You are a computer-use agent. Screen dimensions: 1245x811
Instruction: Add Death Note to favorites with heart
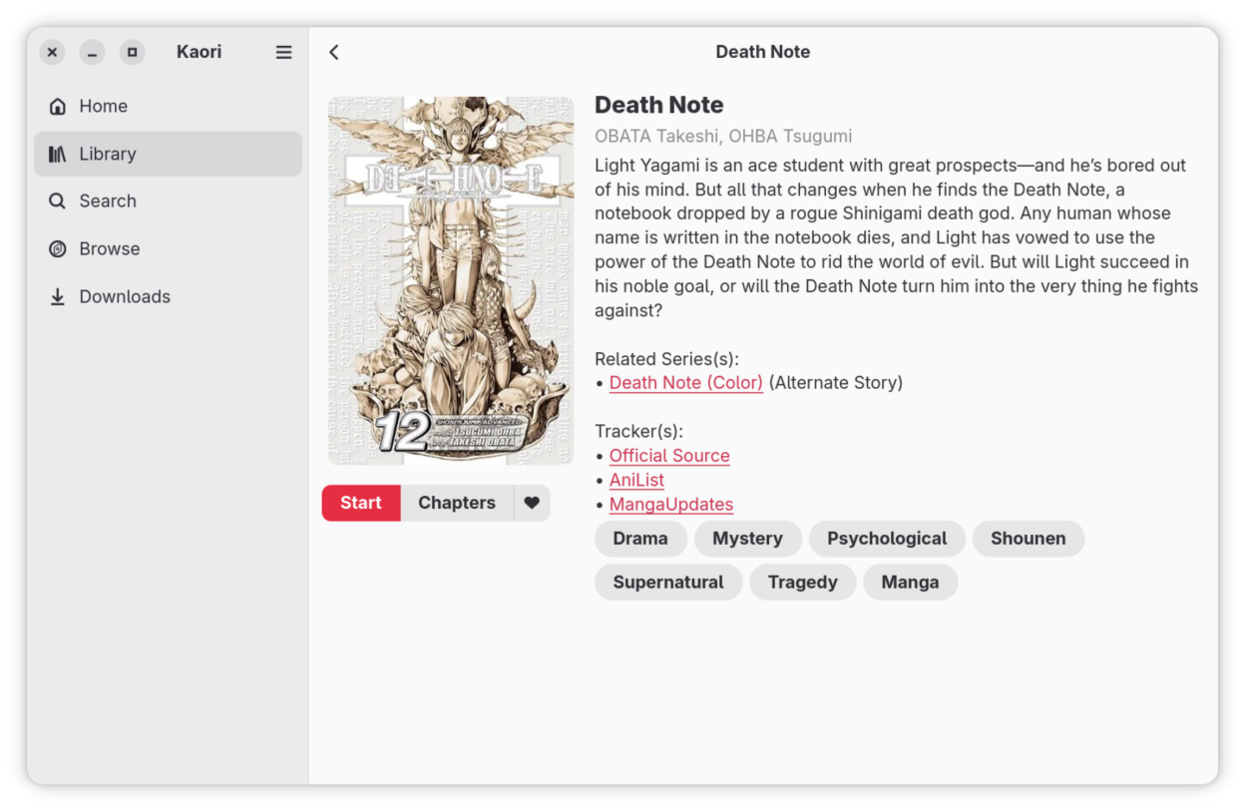point(532,503)
